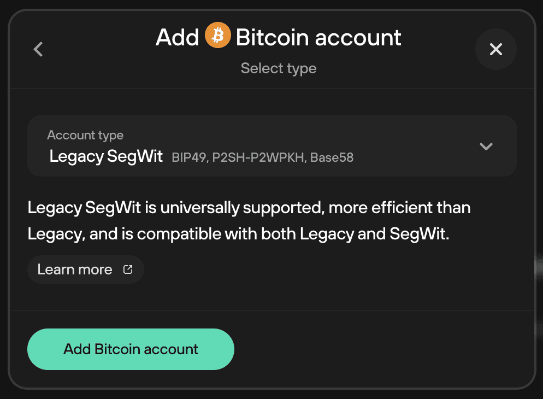Click the 'Account type' field label
543x399 pixels.
(85, 135)
